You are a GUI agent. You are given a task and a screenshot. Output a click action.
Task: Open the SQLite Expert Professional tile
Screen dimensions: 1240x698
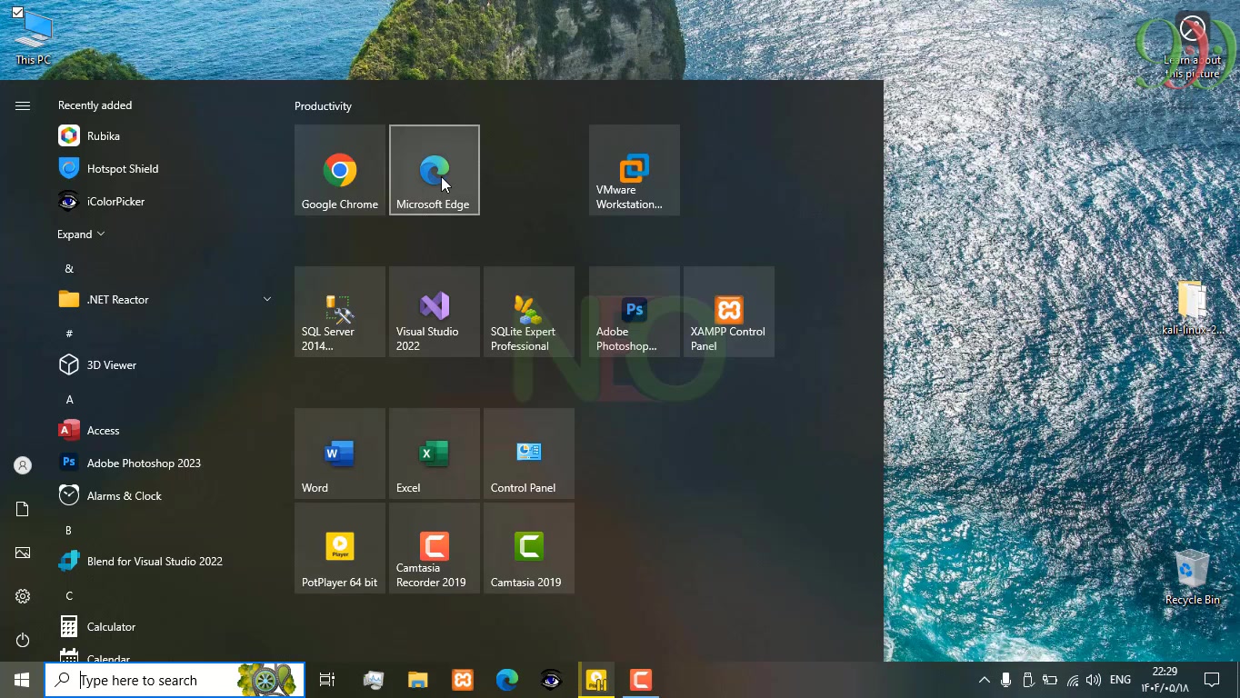529,312
